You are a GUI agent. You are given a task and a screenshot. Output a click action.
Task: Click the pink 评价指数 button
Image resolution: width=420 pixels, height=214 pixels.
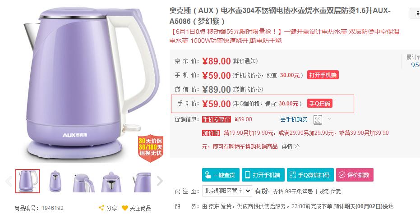(x=355, y=175)
